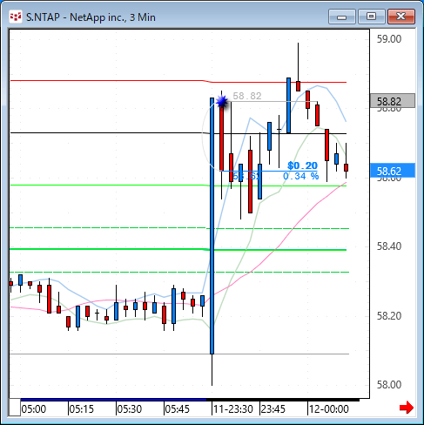Click the 05:00 time axis label
This screenshot has height=425, width=424.
pyautogui.click(x=34, y=409)
